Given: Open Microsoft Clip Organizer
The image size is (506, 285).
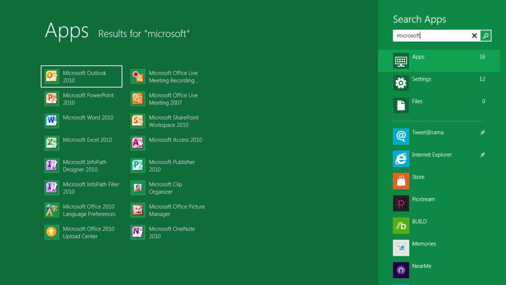Looking at the screenshot, I should 167,188.
